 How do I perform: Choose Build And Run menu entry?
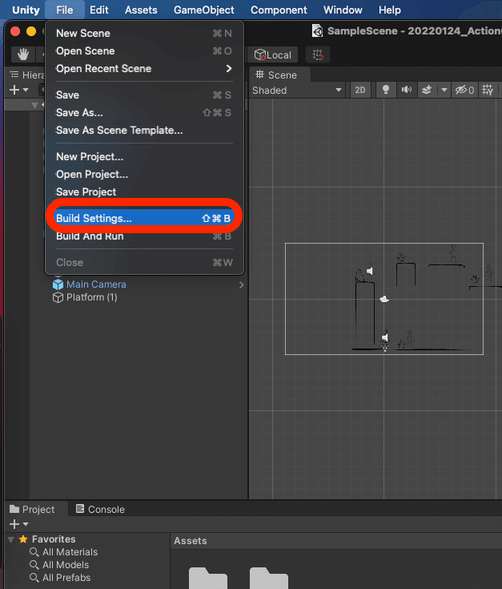[x=144, y=236]
